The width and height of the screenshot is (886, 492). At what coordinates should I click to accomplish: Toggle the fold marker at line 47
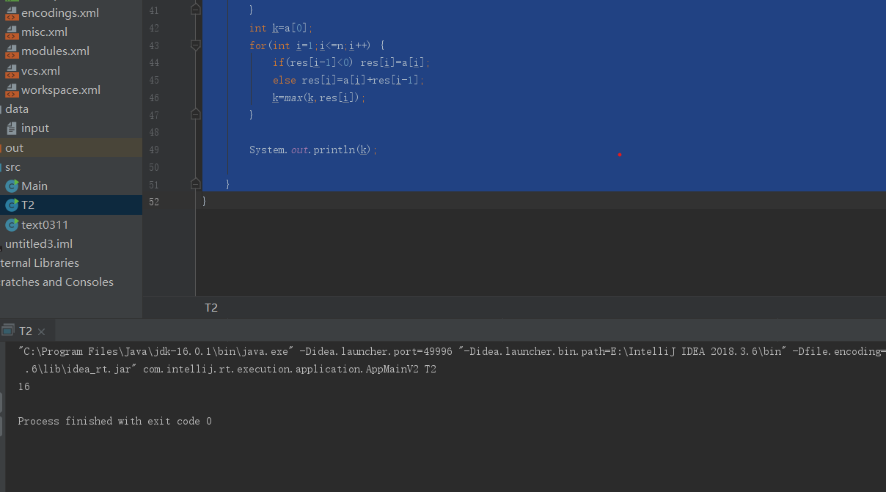[195, 114]
